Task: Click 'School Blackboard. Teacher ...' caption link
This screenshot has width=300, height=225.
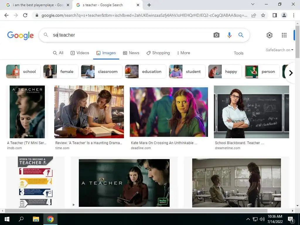Action: 239,143
